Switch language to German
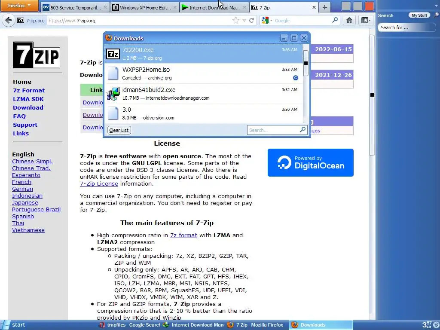Image resolution: width=440 pixels, height=330 pixels. [x=22, y=189]
